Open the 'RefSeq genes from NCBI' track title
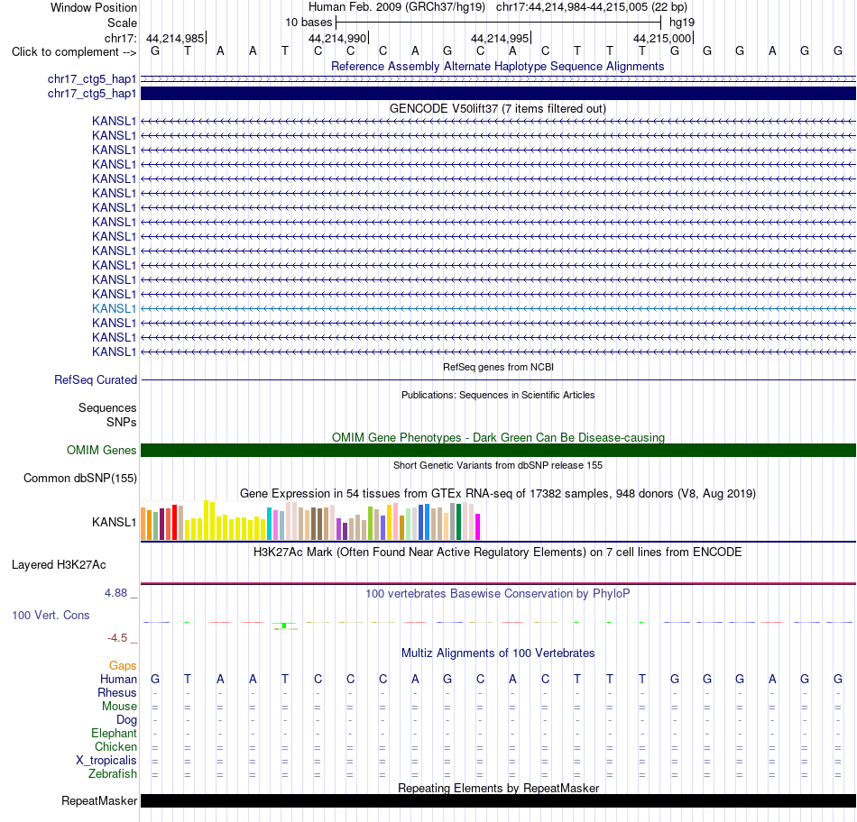 tap(498, 367)
